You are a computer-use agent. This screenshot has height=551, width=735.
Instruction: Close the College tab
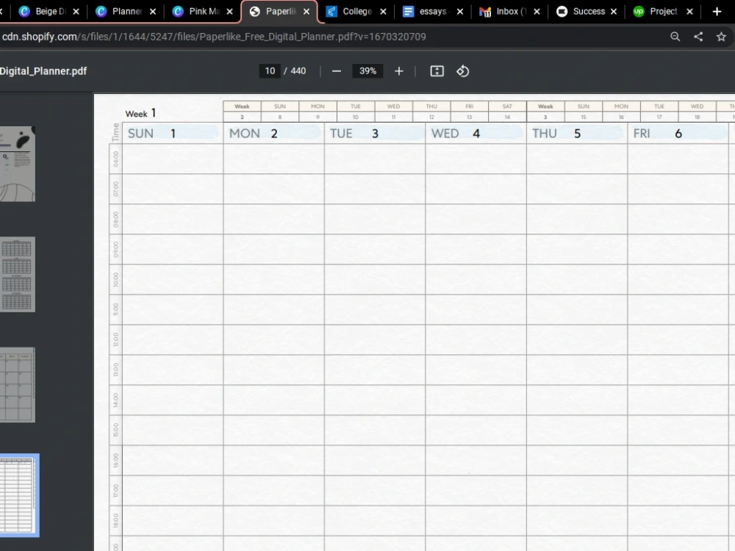384,12
